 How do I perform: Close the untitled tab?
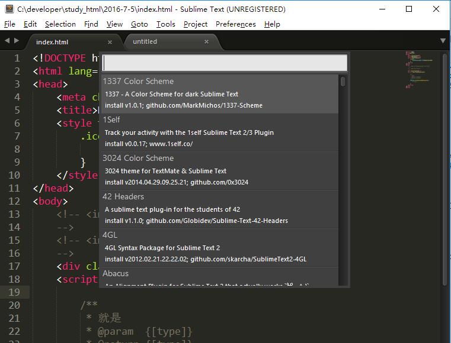point(206,42)
